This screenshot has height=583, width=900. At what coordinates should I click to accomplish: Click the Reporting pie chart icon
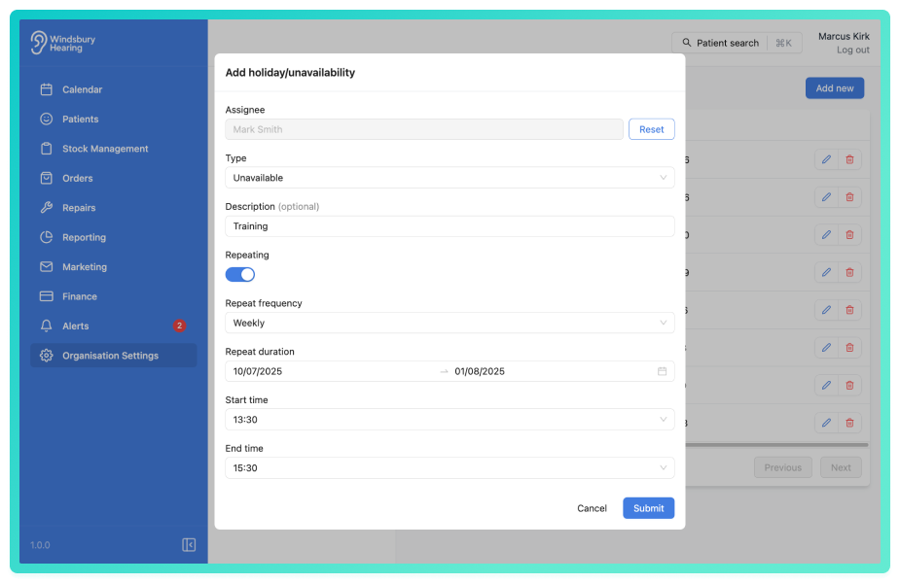pos(47,237)
